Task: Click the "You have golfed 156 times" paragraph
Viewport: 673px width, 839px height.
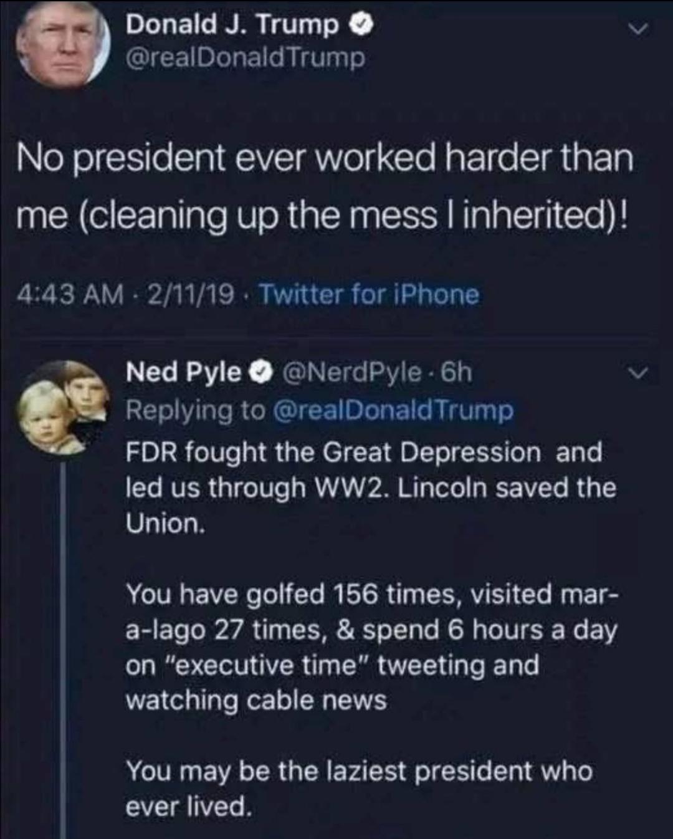Action: tap(371, 647)
